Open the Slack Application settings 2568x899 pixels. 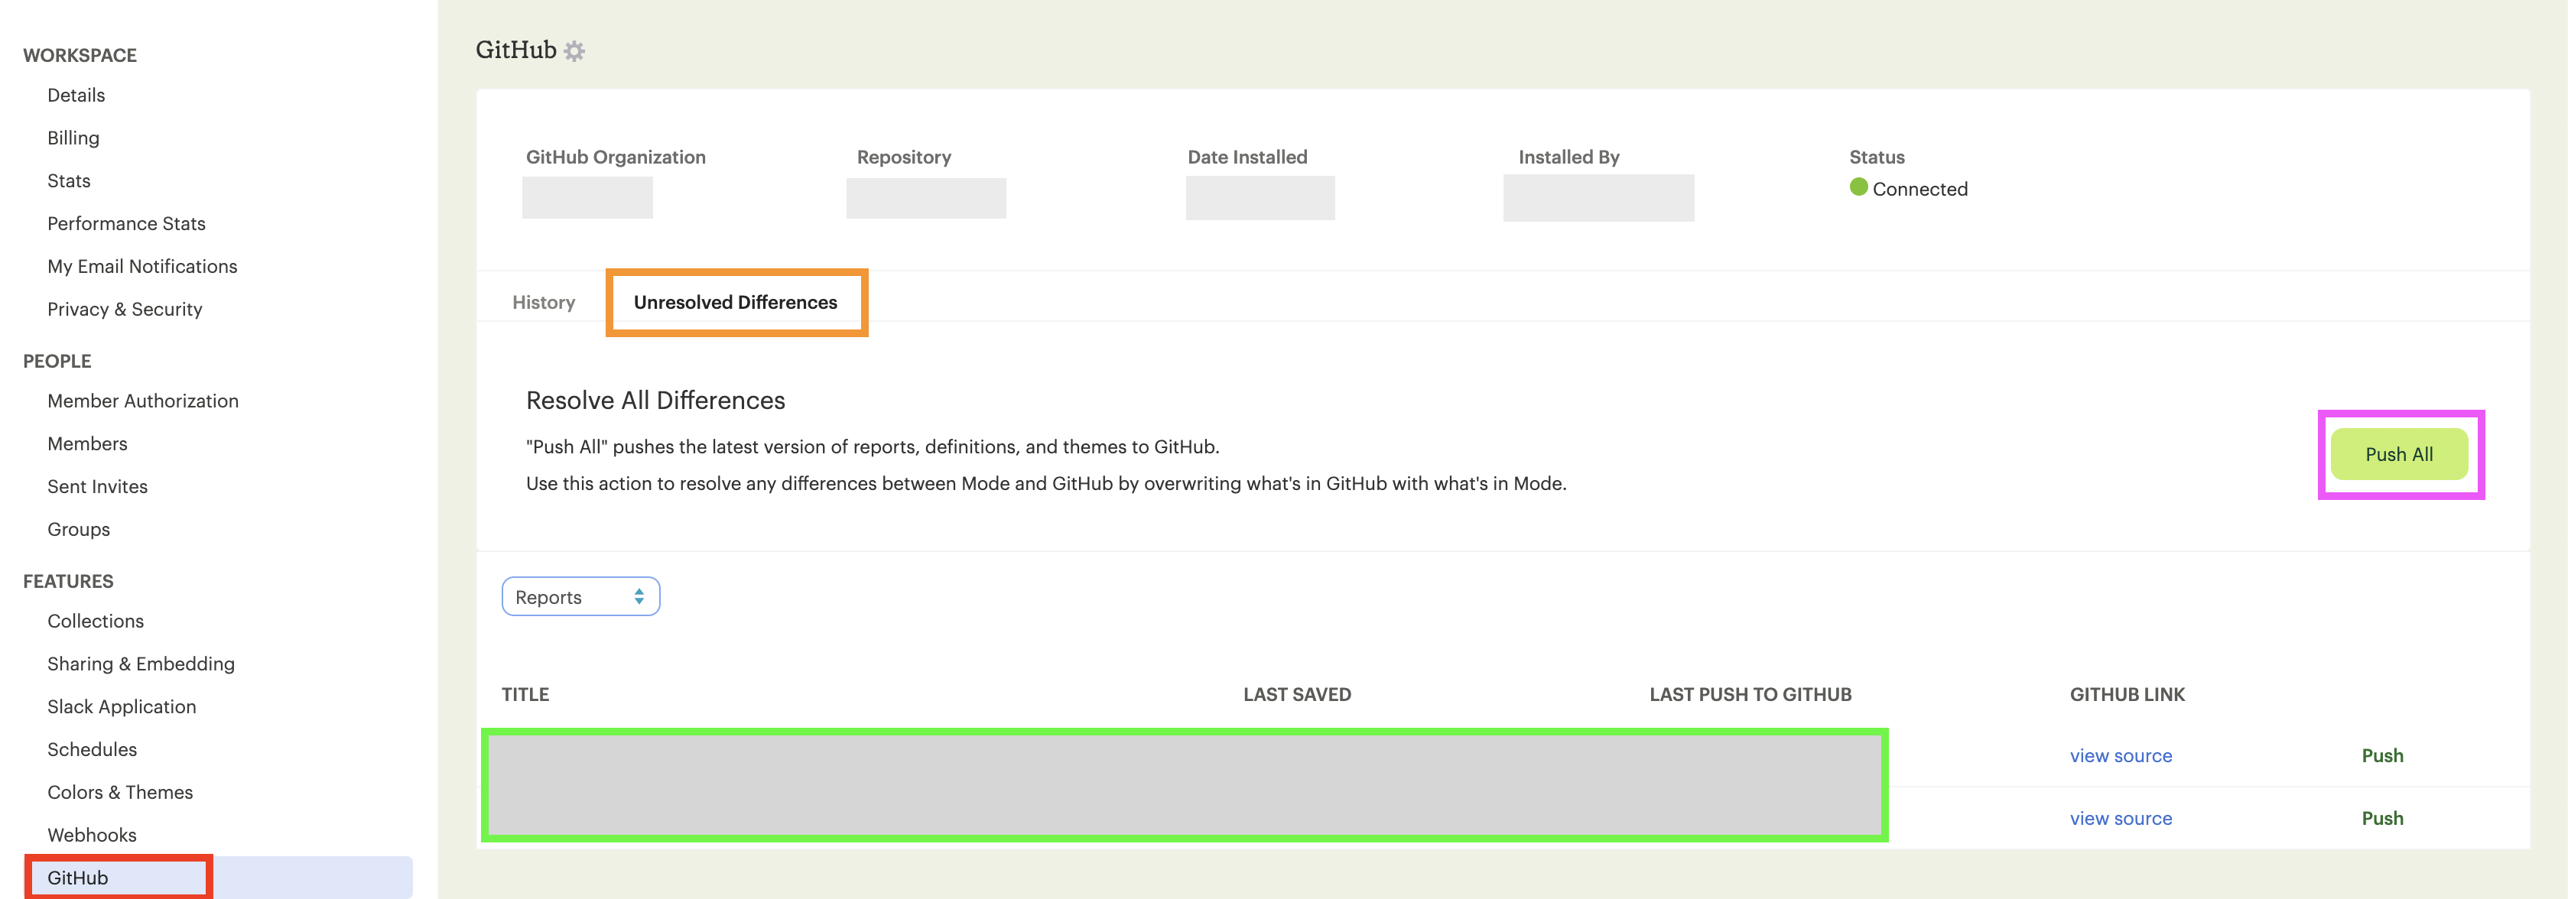pyautogui.click(x=122, y=706)
